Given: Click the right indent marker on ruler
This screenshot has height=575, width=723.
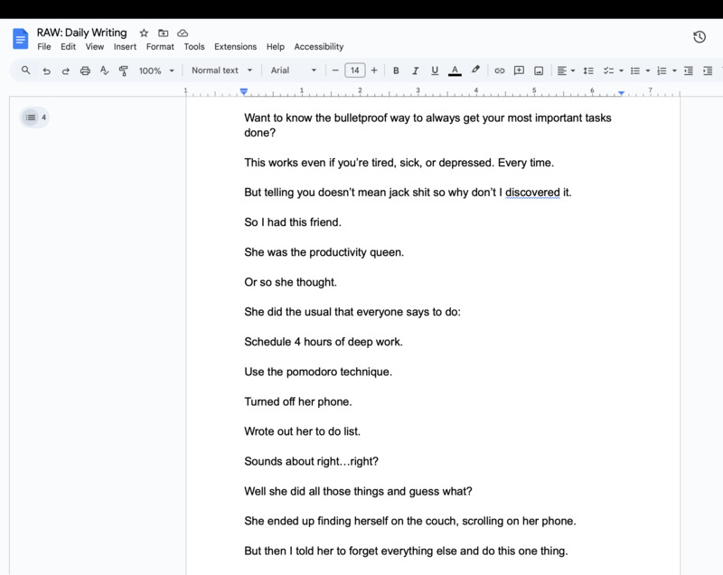Looking at the screenshot, I should pyautogui.click(x=622, y=93).
